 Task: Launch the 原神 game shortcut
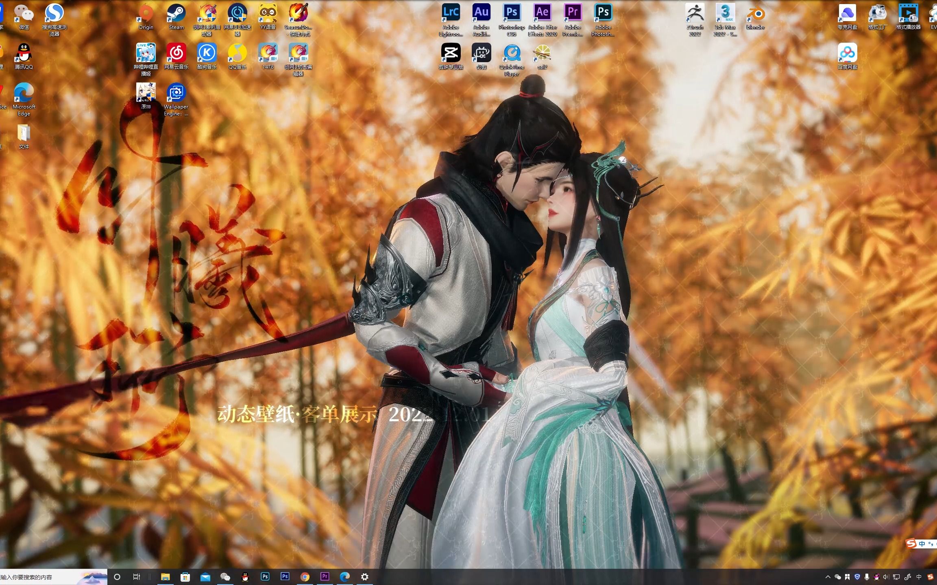[x=146, y=96]
